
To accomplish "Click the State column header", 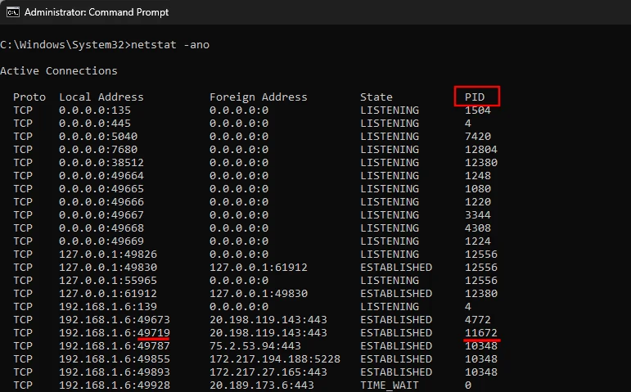I will coord(376,97).
